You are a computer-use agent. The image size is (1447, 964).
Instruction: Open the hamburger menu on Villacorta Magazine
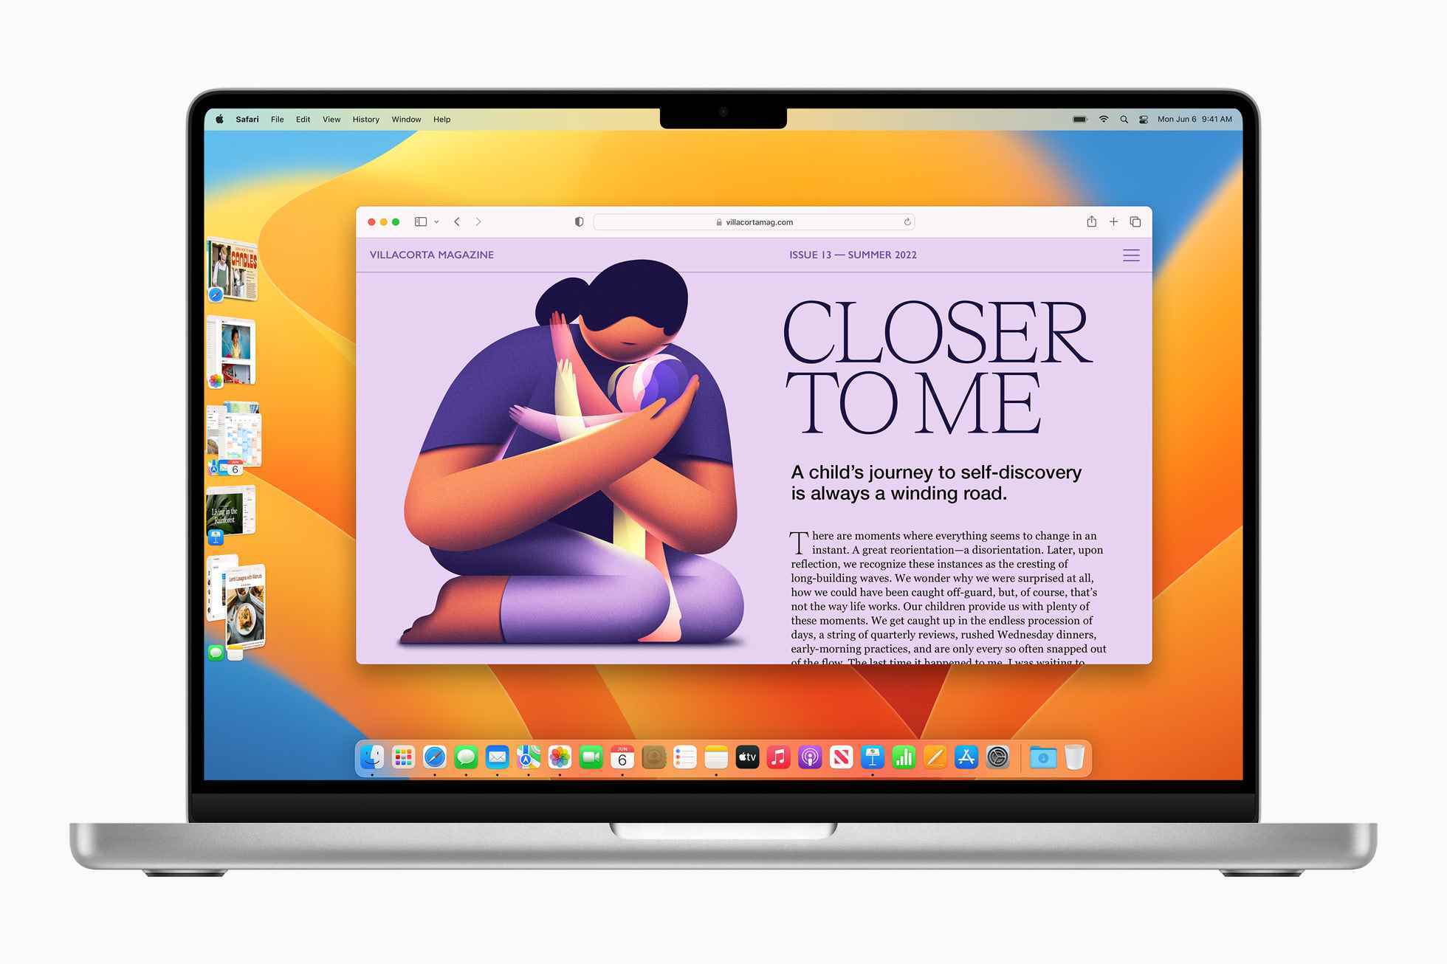(x=1131, y=255)
